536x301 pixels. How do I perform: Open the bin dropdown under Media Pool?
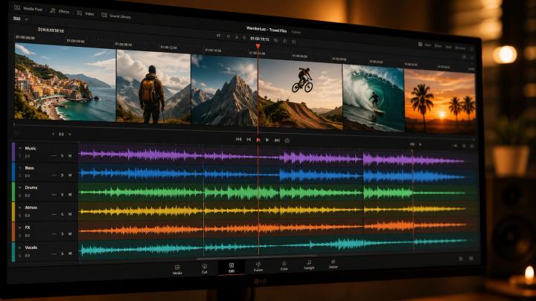[x=26, y=19]
